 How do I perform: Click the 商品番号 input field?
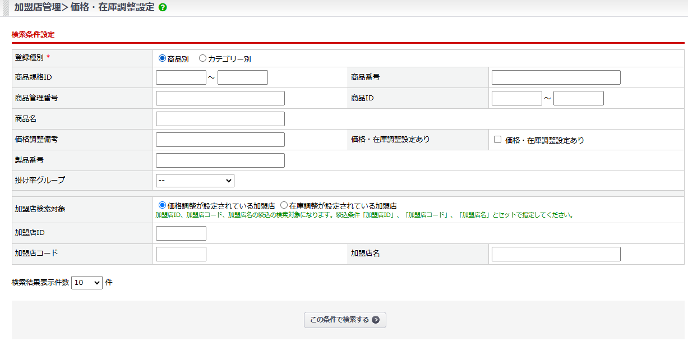[556, 77]
